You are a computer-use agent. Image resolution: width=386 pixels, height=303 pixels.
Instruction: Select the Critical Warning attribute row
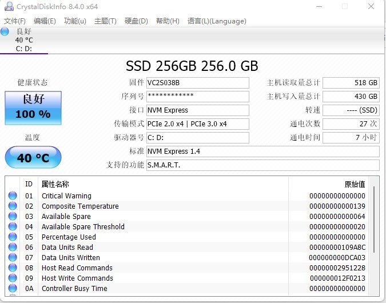(186, 196)
